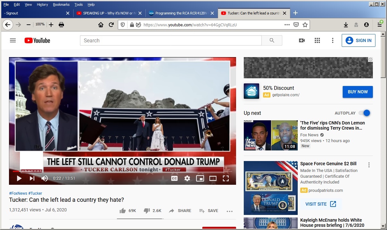Open the create video camera icon
Screen dimensions: 387x230
(302, 40)
